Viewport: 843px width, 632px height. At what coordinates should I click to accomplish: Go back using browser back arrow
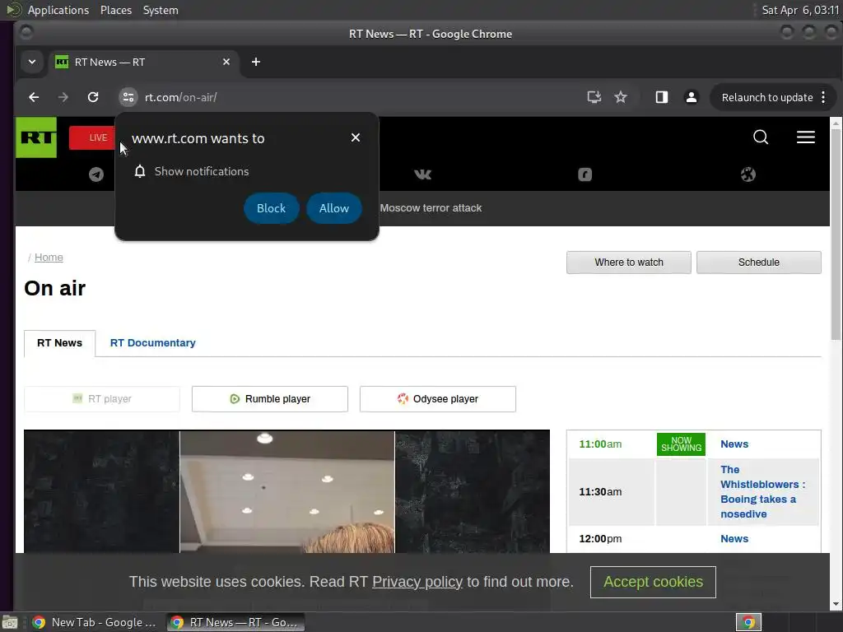click(34, 97)
